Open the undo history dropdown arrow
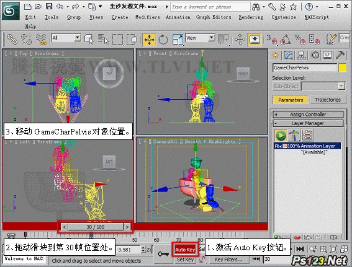 68,7
